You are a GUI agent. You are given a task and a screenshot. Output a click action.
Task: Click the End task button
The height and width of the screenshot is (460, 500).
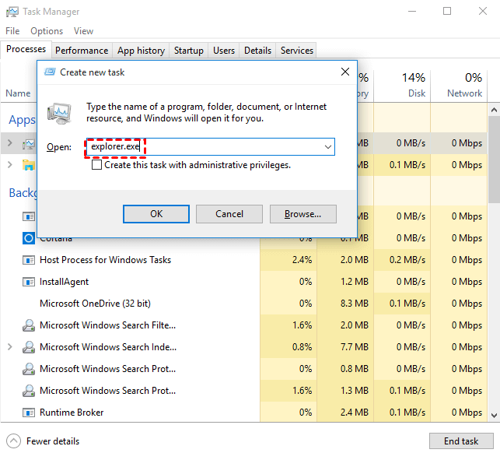tap(461, 441)
